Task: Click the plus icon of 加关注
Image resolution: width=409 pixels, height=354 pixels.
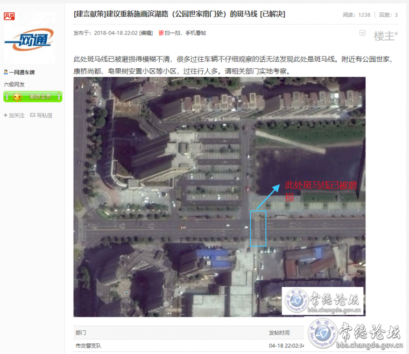Action: tap(5, 115)
